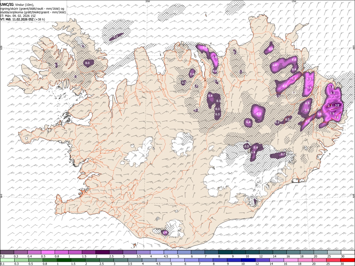Click the 18 grey-green swatch in upper legend row

[307, 252]
